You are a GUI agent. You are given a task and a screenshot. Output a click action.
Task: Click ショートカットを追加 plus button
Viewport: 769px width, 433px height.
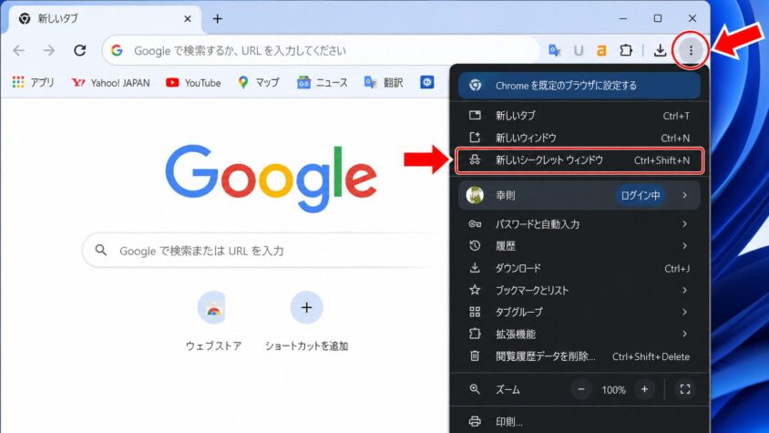pos(306,308)
